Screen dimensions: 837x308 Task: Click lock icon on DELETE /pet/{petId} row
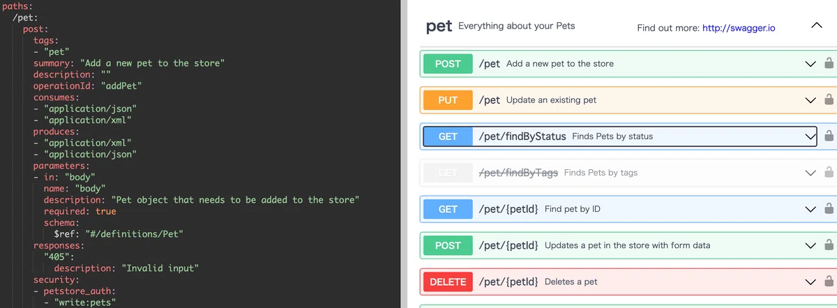(829, 282)
